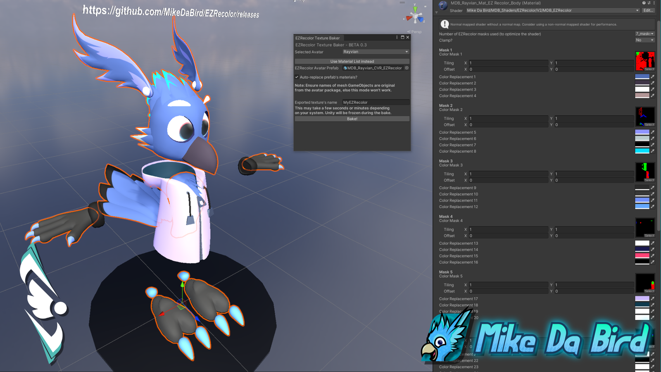Pick color with eyedropper for Color Replacement 1
This screenshot has height=372, width=661.
pos(653,77)
